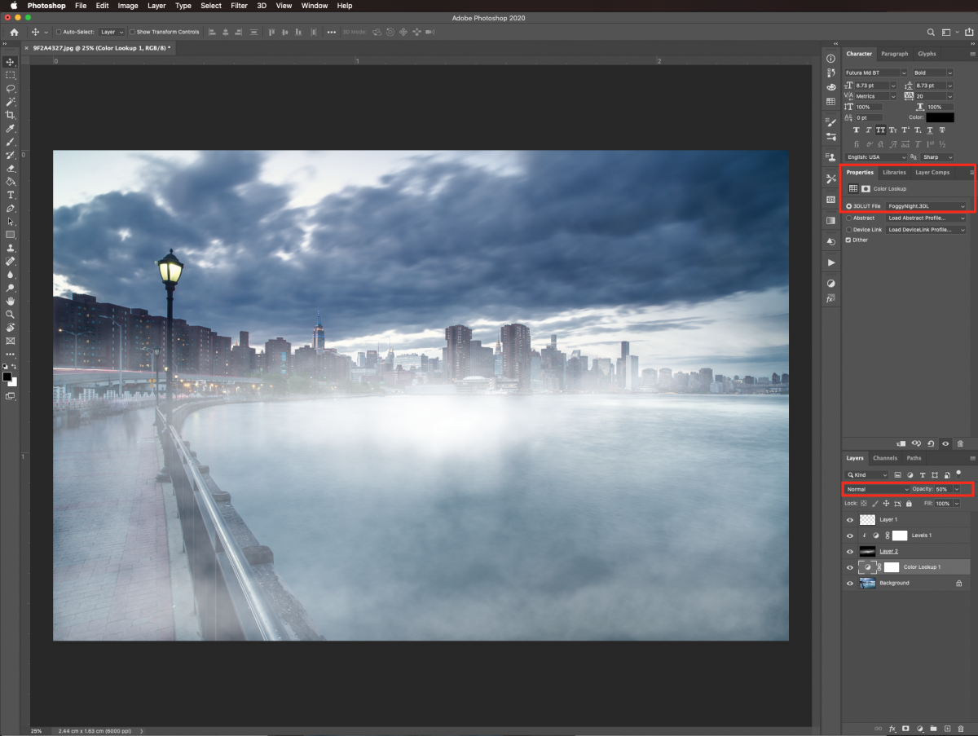
Task: Open the Libraries panel tab
Action: click(894, 173)
